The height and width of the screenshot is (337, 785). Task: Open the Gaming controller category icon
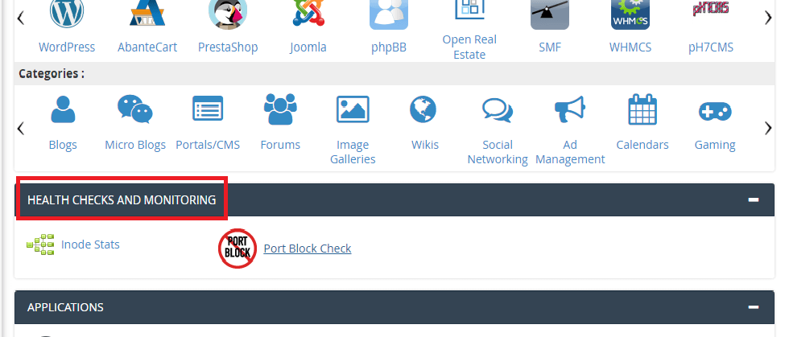click(x=715, y=111)
